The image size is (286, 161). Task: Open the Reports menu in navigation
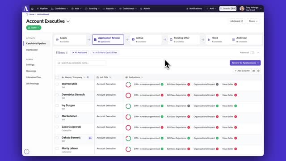pyautogui.click(x=109, y=8)
